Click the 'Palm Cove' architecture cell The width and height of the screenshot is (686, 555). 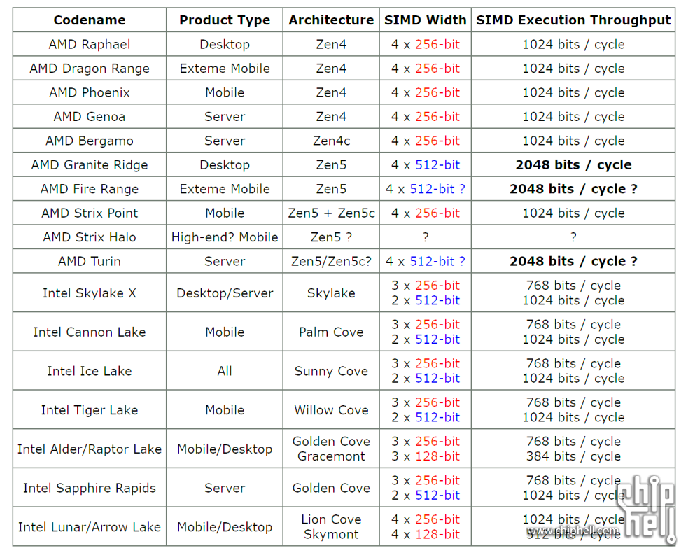point(331,332)
